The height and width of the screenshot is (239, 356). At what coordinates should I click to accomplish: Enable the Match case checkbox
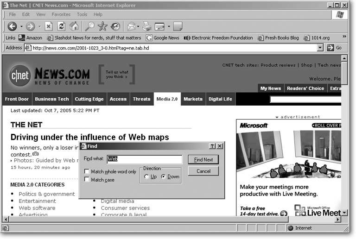point(87,179)
